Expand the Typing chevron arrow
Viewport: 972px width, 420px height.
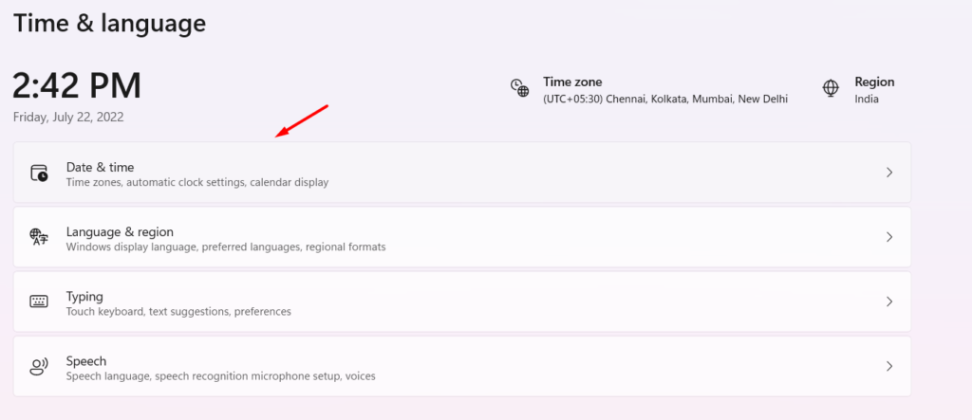(x=889, y=301)
